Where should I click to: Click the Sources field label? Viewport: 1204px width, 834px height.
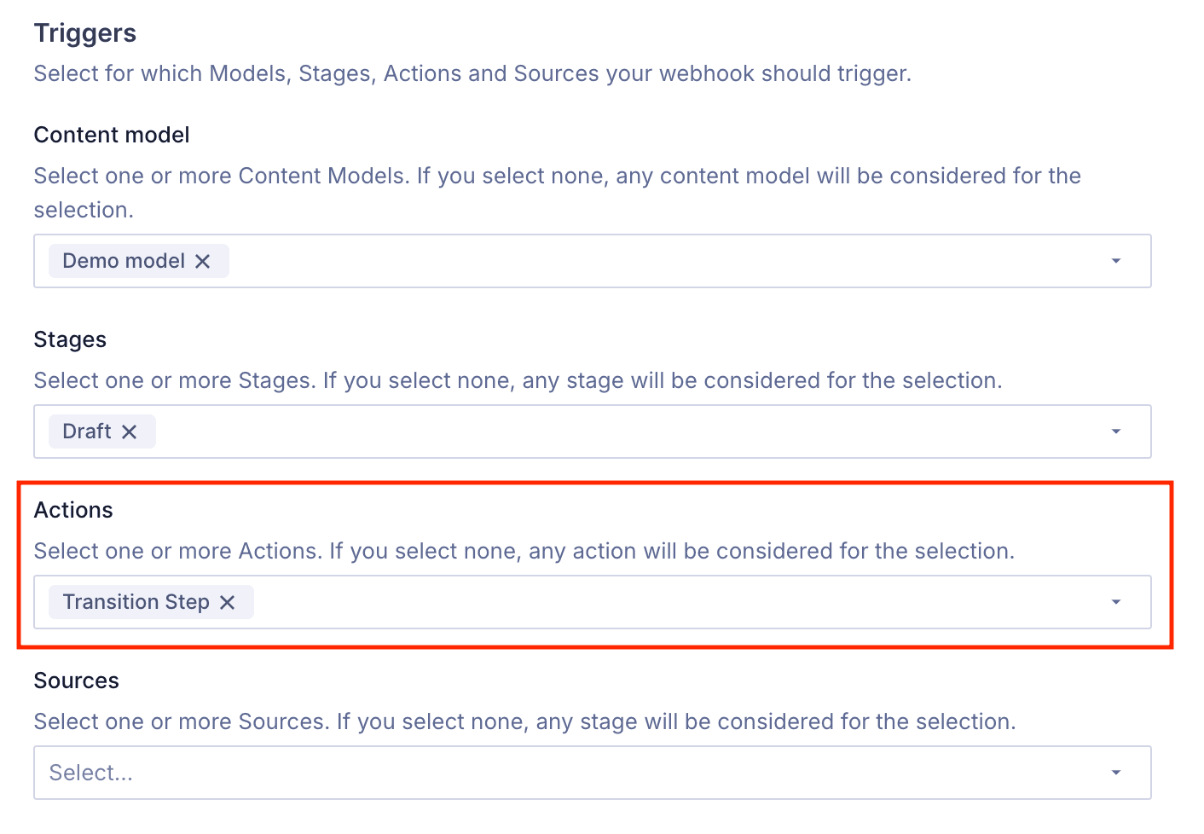77,681
